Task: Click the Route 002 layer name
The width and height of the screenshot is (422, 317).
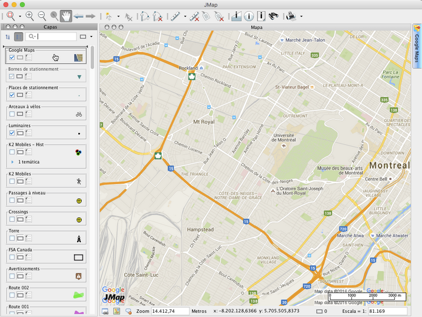Action: click(x=19, y=288)
